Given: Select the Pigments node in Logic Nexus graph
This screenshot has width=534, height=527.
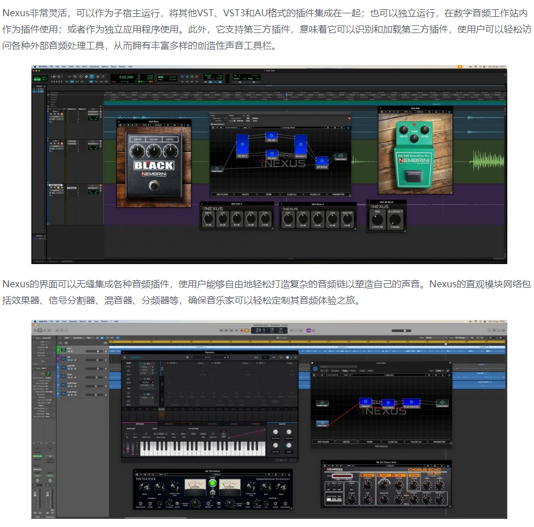Looking at the screenshot, I should (366, 402).
